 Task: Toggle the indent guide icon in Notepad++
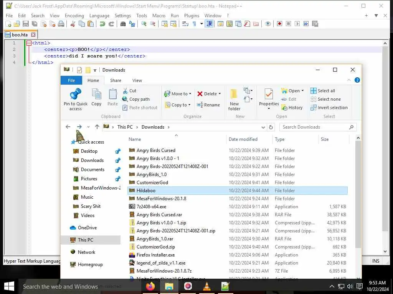point(209,24)
